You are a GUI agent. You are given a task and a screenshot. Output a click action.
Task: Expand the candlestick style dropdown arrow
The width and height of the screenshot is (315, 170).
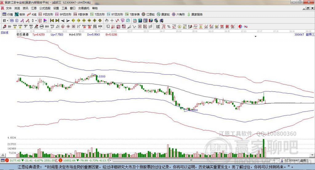[x=36, y=21]
